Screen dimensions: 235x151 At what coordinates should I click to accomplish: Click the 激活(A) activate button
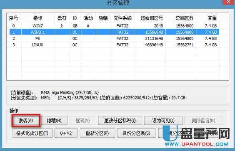26,121
